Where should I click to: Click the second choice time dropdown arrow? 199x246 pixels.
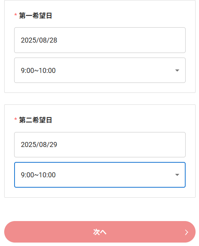(177, 175)
